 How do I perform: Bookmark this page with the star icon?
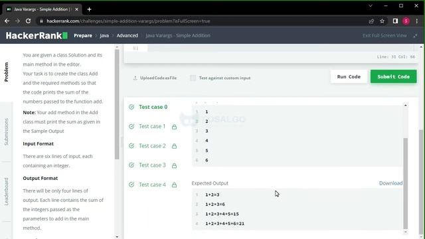(382, 21)
